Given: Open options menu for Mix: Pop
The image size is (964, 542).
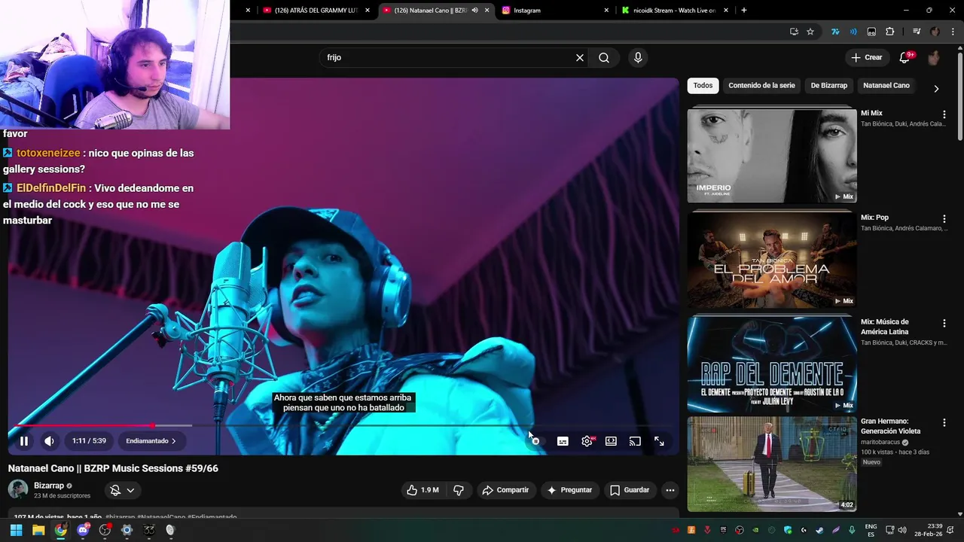Looking at the screenshot, I should click(x=944, y=219).
